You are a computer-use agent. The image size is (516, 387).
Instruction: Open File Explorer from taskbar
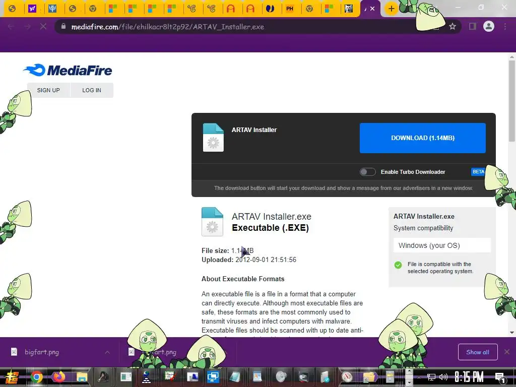pyautogui.click(x=82, y=377)
